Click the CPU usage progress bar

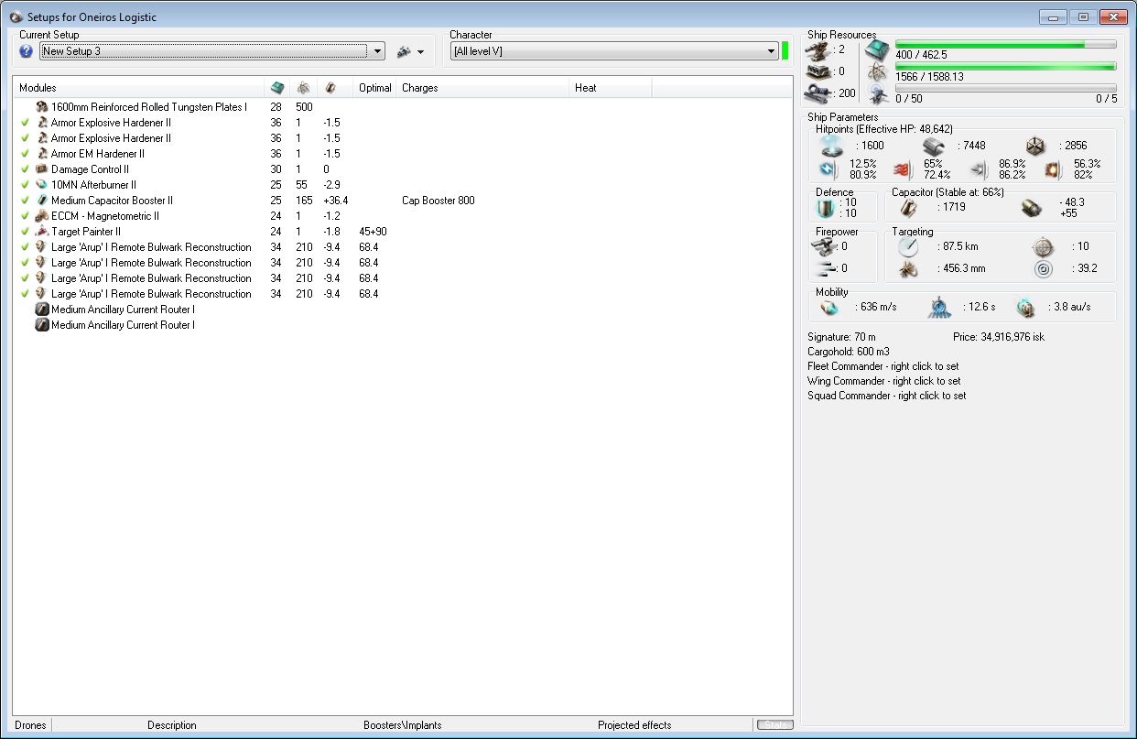click(1005, 44)
